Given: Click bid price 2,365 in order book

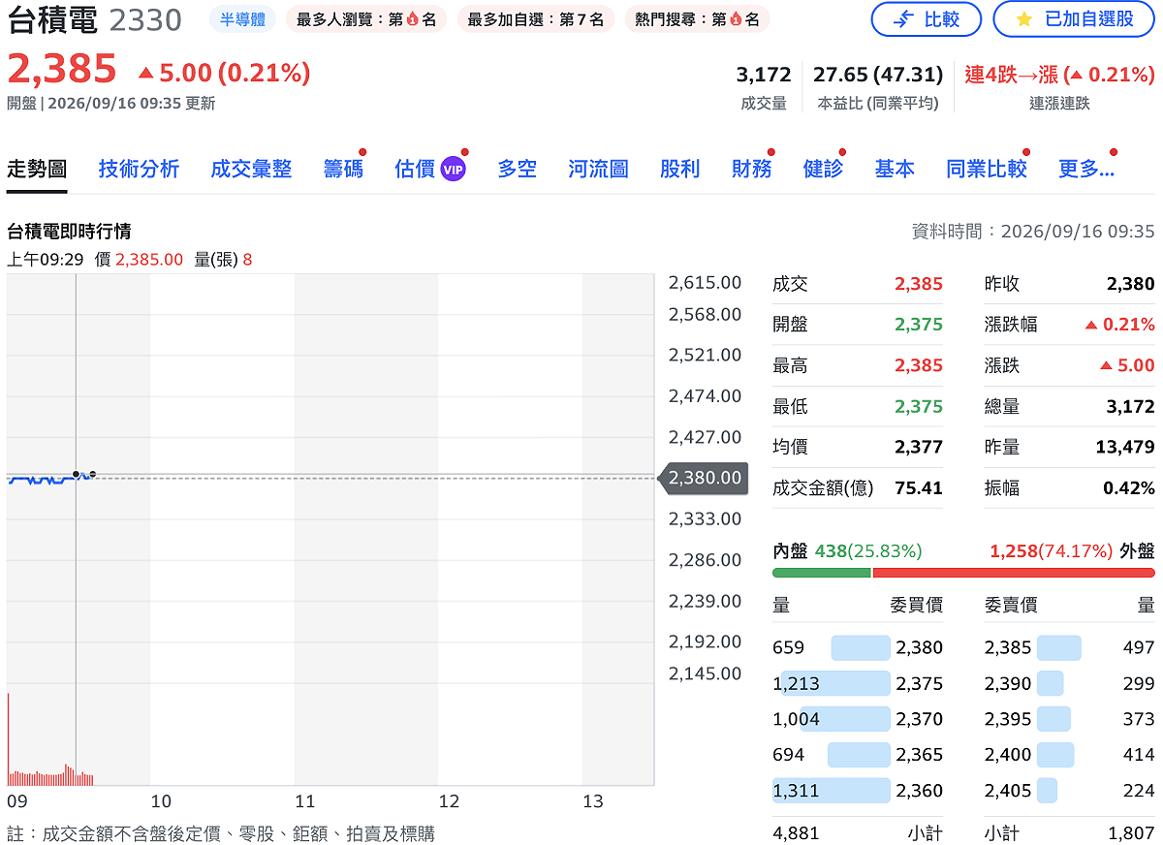Looking at the screenshot, I should pos(919,755).
